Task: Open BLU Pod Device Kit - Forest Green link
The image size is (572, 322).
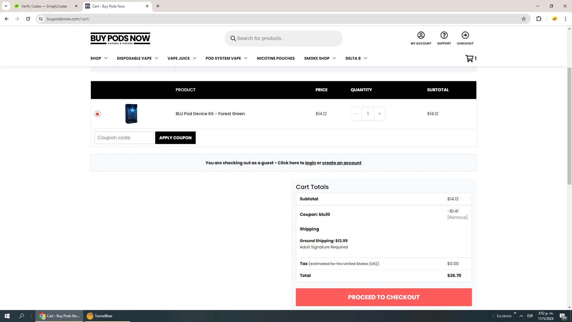Action: click(x=210, y=114)
